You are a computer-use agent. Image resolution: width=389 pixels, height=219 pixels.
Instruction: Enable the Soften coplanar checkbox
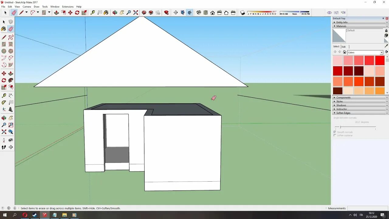pyautogui.click(x=335, y=135)
